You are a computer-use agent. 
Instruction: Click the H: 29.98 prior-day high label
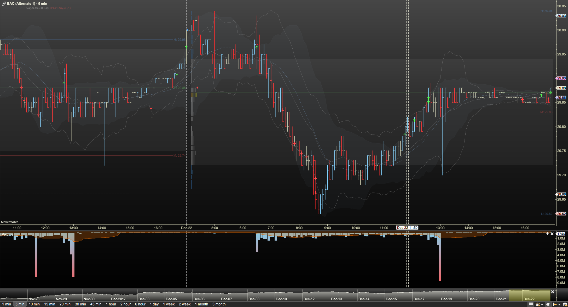(x=180, y=40)
